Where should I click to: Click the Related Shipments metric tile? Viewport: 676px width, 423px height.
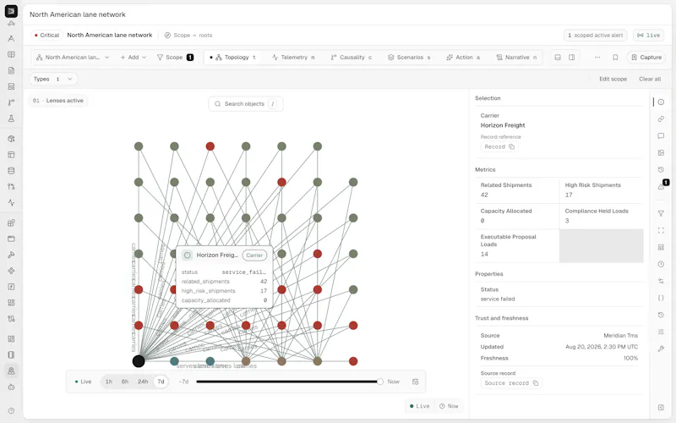[x=517, y=190]
